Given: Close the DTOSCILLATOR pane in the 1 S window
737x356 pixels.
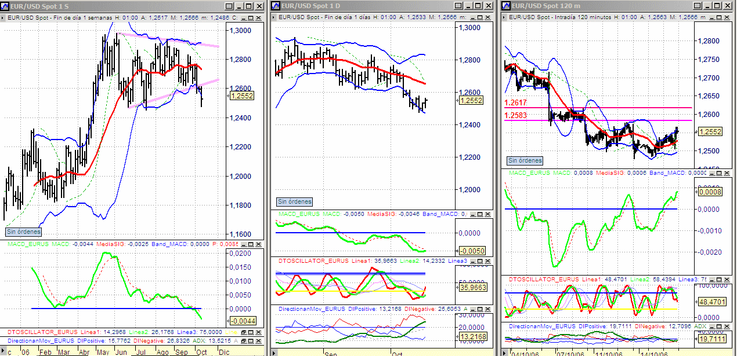Looking at the screenshot, I should coord(258,332).
